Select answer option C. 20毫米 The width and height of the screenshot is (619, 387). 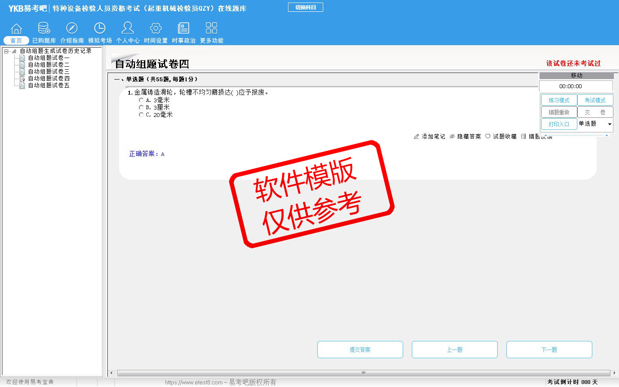tap(141, 115)
